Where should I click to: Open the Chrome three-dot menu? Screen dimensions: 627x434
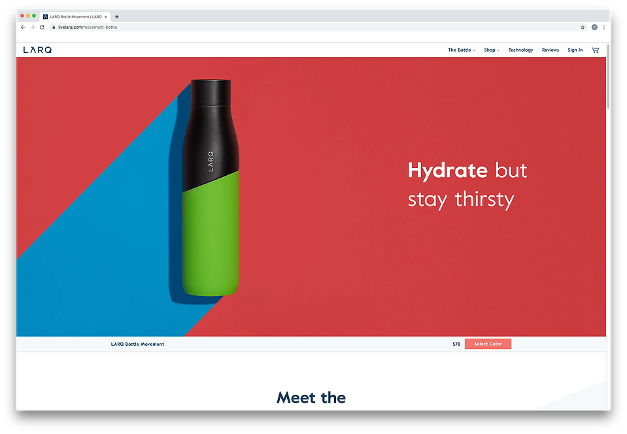click(x=604, y=27)
